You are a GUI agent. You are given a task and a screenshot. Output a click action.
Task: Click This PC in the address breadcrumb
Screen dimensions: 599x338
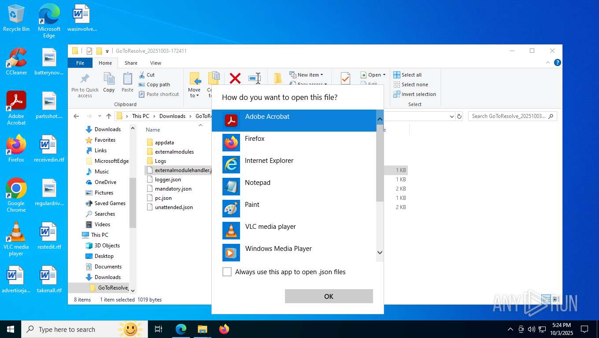pyautogui.click(x=141, y=116)
